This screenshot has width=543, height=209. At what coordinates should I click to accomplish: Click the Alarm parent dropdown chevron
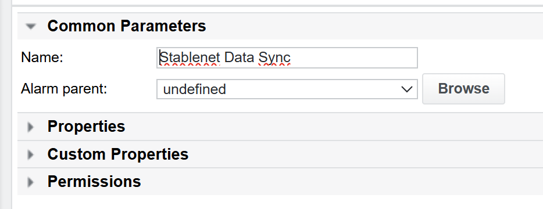tap(406, 89)
